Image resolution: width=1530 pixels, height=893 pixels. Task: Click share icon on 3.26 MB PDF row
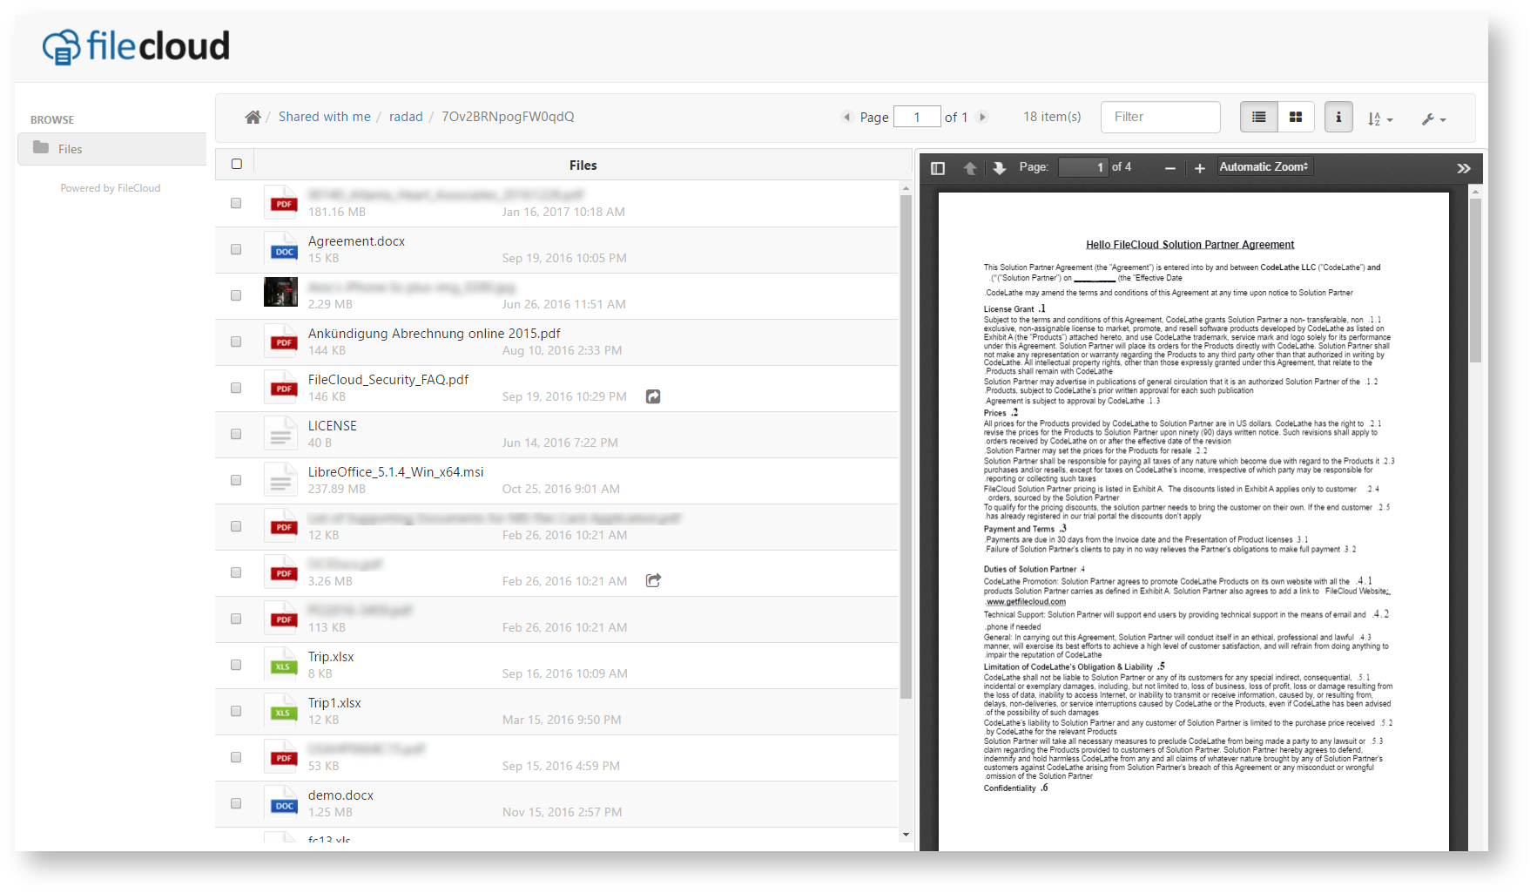click(x=653, y=580)
